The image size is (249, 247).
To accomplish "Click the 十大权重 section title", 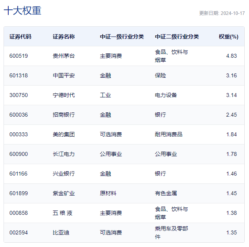I will pyautogui.click(x=22, y=11).
